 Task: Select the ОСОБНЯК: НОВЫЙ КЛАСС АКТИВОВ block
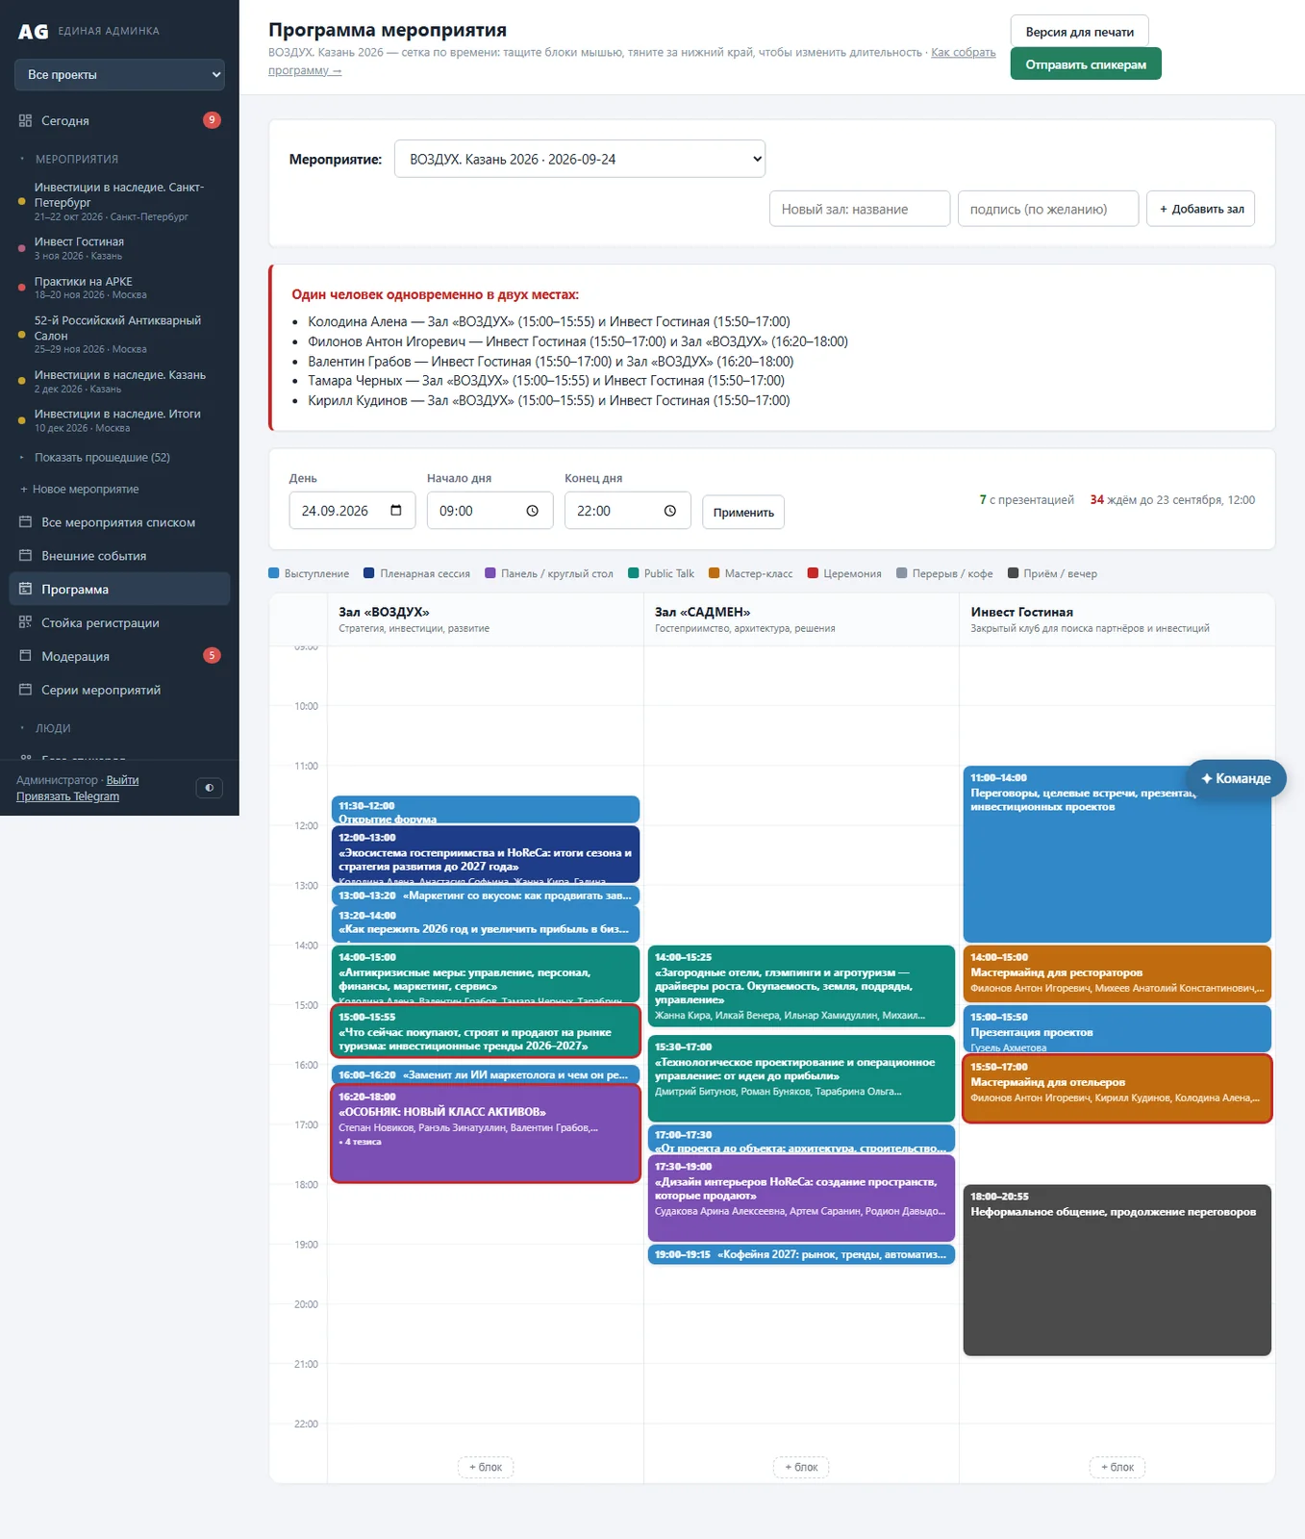[x=486, y=1133]
